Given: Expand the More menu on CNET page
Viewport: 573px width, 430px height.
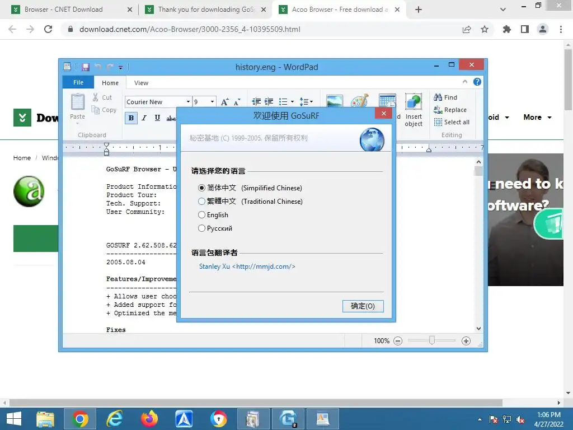Looking at the screenshot, I should click(x=537, y=118).
